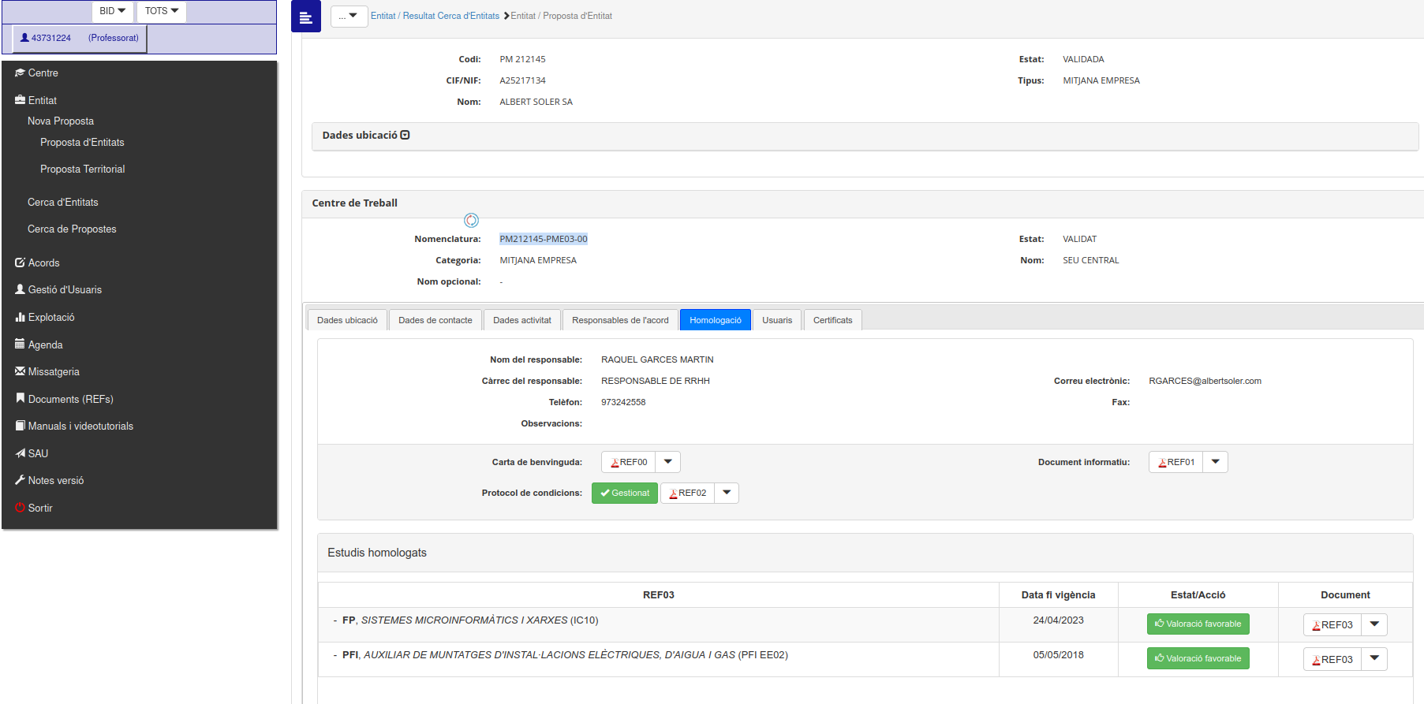Click the Professorat user profile button
Screen dimensions: 1424x704
[x=80, y=38]
